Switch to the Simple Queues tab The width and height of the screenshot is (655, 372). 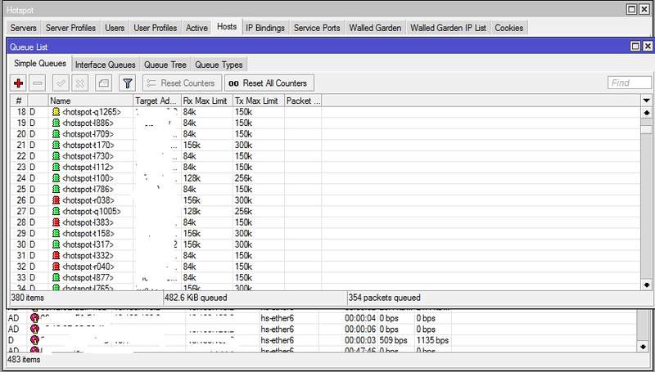coord(40,64)
